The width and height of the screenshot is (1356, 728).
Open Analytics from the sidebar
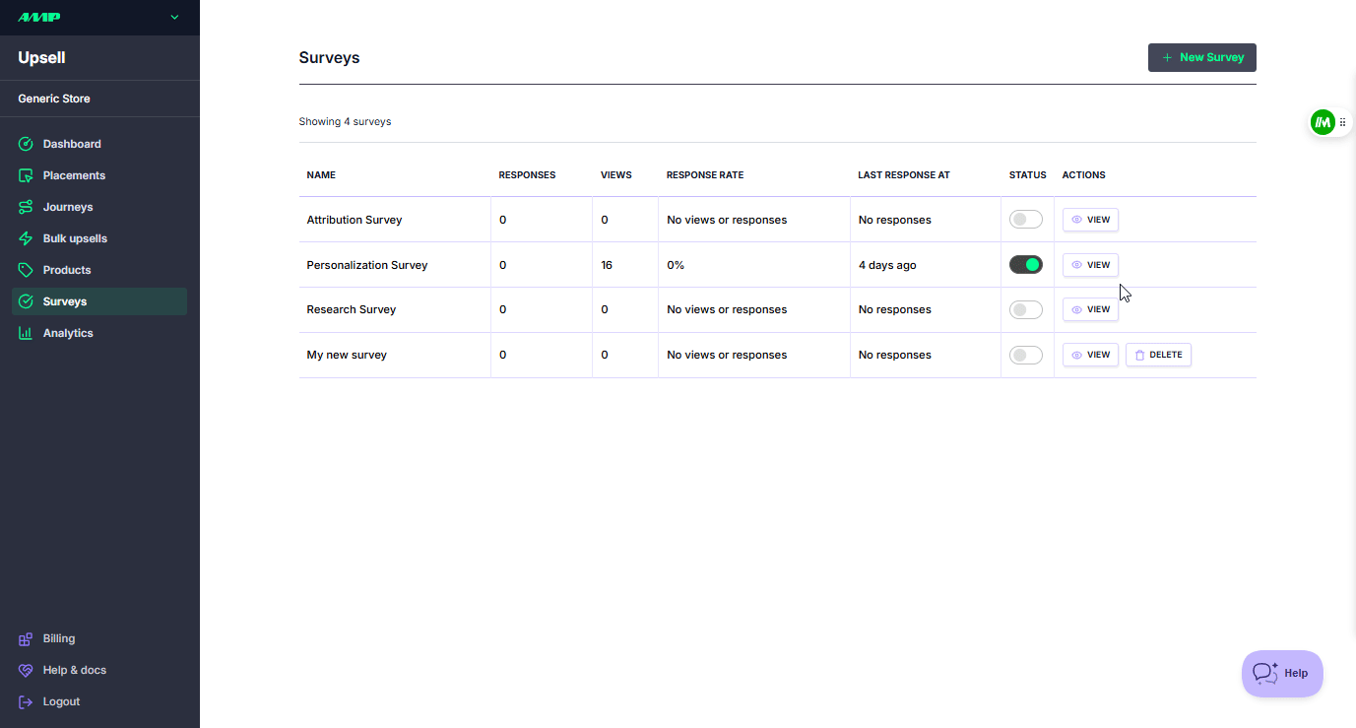[x=99, y=333]
